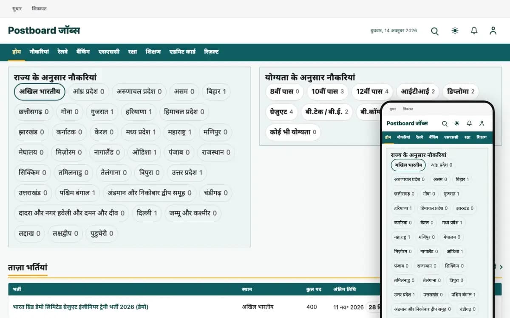Filter by कोई भी योग्यता chip
The width and height of the screenshot is (510, 318).
[x=293, y=132]
